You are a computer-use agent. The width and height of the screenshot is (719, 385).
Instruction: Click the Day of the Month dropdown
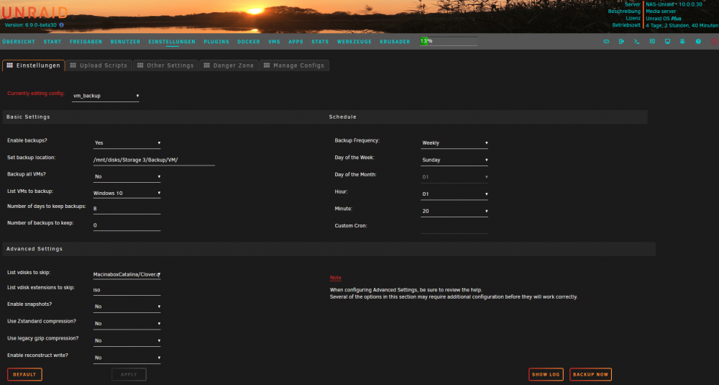click(454, 177)
